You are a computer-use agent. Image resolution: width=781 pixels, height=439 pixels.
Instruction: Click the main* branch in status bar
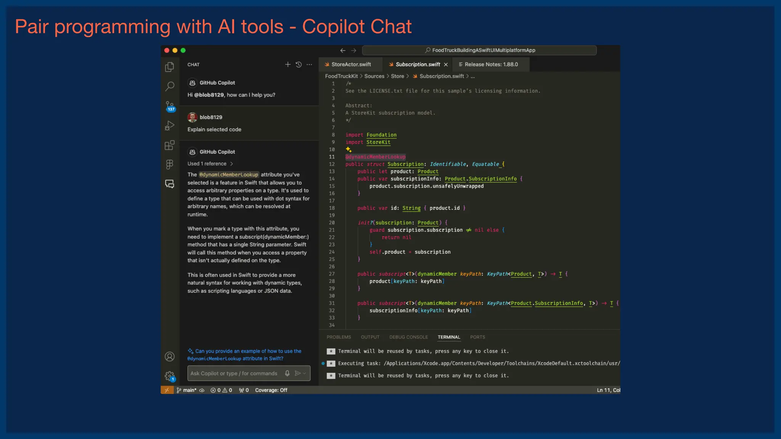(186, 390)
